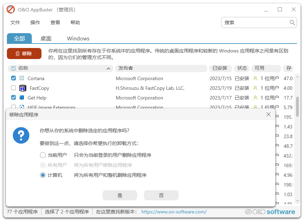Click the user icon in FastCopy row
This screenshot has height=221, width=304.
pyautogui.click(x=255, y=88)
